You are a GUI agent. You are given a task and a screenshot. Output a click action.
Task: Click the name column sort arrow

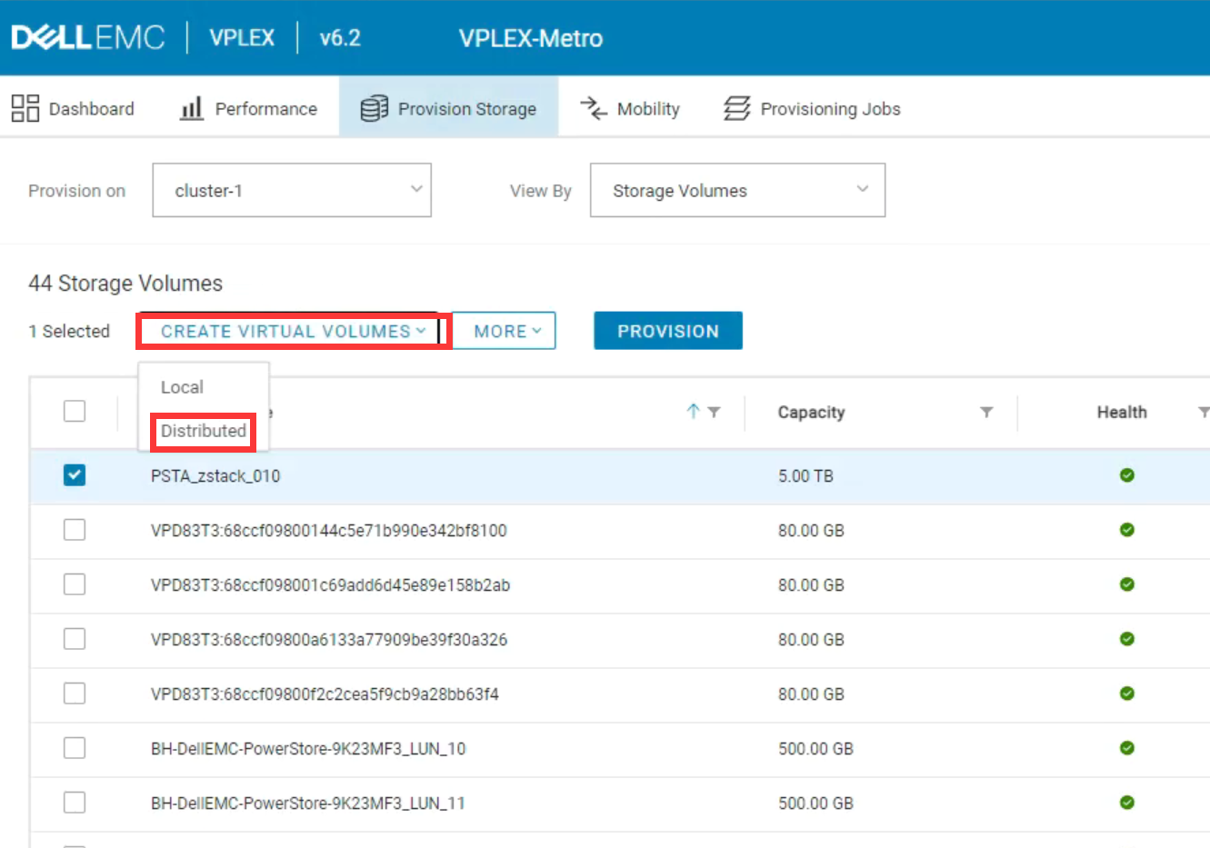click(693, 412)
